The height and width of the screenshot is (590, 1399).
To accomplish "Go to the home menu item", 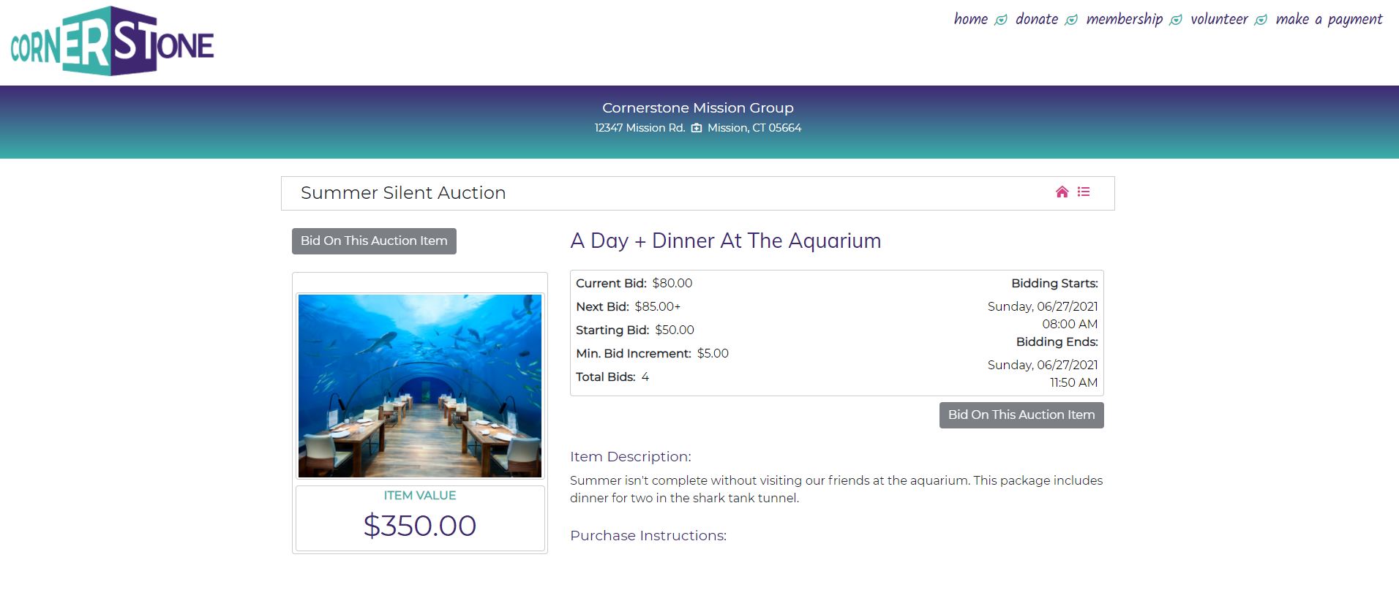I will click(x=970, y=19).
